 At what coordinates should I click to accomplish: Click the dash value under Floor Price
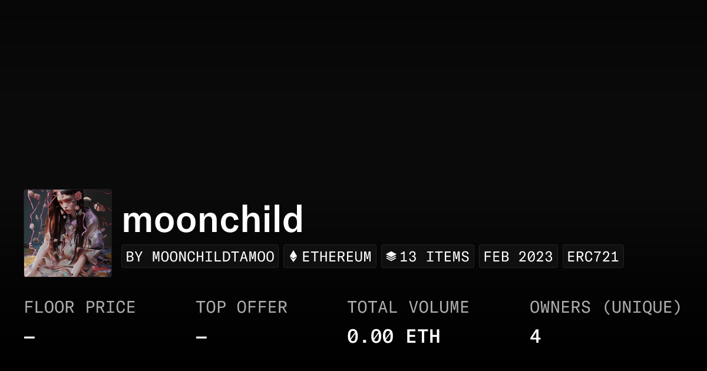click(29, 337)
